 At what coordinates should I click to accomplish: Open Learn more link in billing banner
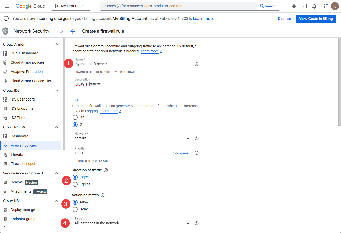pyautogui.click(x=204, y=19)
